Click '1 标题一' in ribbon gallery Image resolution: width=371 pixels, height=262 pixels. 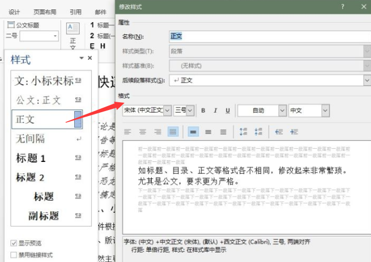[102, 25]
